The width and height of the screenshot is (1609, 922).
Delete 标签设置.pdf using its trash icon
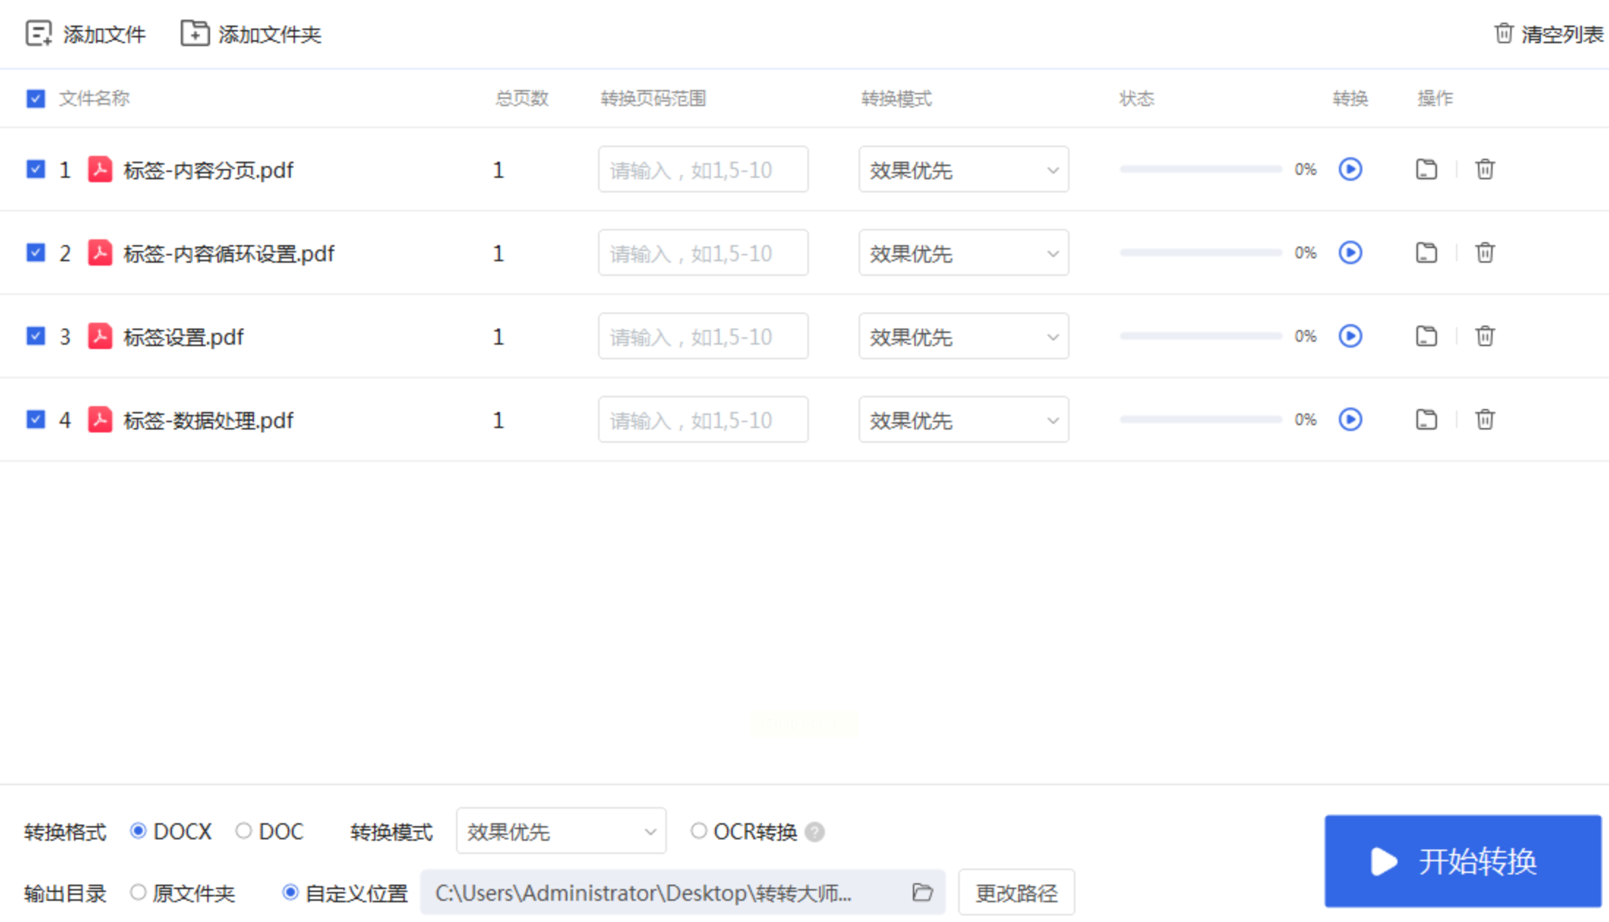[x=1485, y=336]
